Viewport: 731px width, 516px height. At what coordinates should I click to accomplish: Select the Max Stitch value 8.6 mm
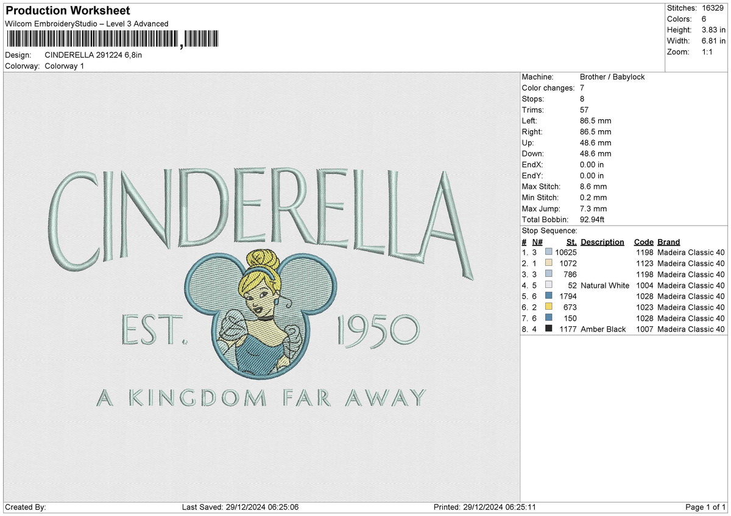(593, 186)
